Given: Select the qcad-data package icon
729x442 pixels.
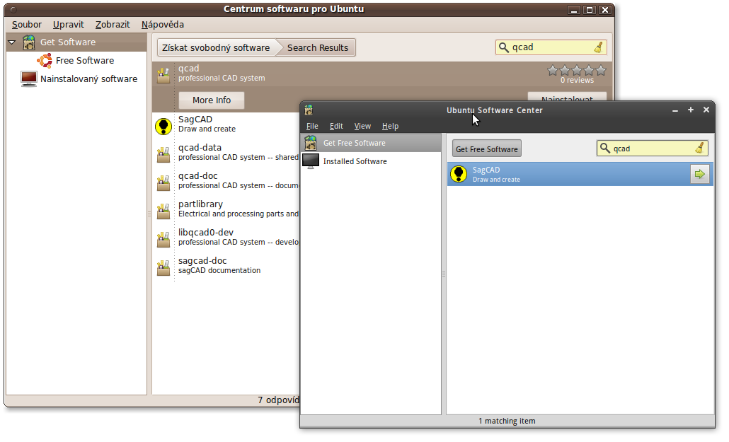Looking at the screenshot, I should point(163,155).
